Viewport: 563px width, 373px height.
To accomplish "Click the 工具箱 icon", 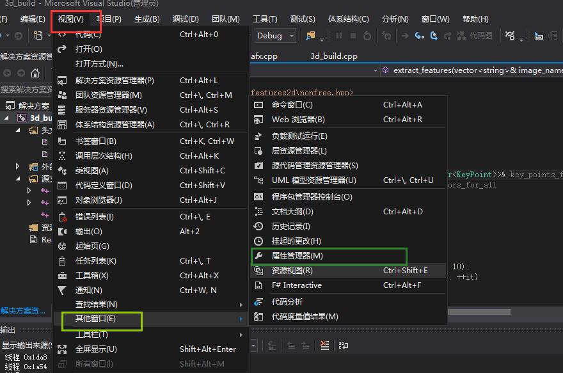I will (x=62, y=276).
